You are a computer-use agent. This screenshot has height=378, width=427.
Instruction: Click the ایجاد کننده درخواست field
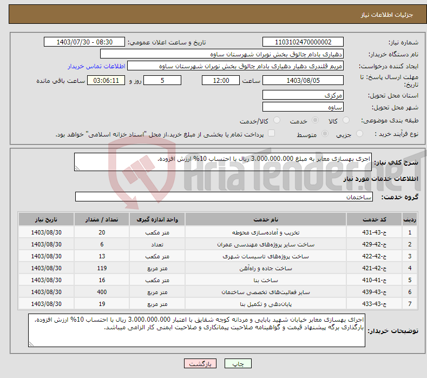[x=235, y=66]
